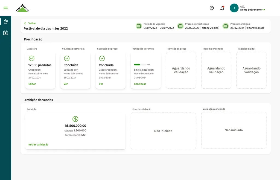The height and width of the screenshot is (180, 280).
Task: Click the Ambição de vendas heading
Action: pyautogui.click(x=39, y=100)
